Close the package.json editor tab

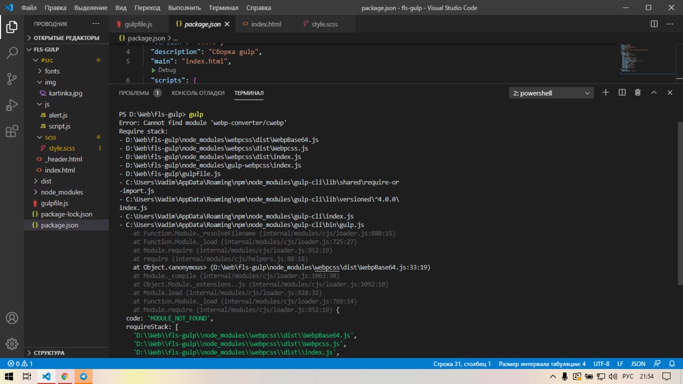[x=227, y=24]
